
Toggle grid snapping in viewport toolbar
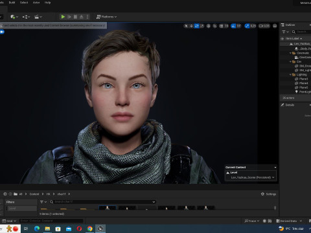click(x=222, y=26)
